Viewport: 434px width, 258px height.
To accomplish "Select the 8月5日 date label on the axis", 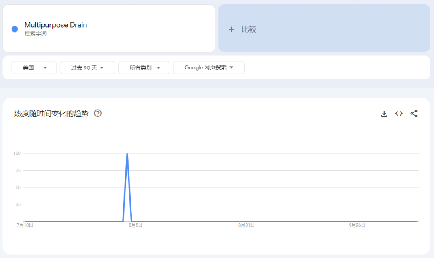I will pyautogui.click(x=136, y=225).
